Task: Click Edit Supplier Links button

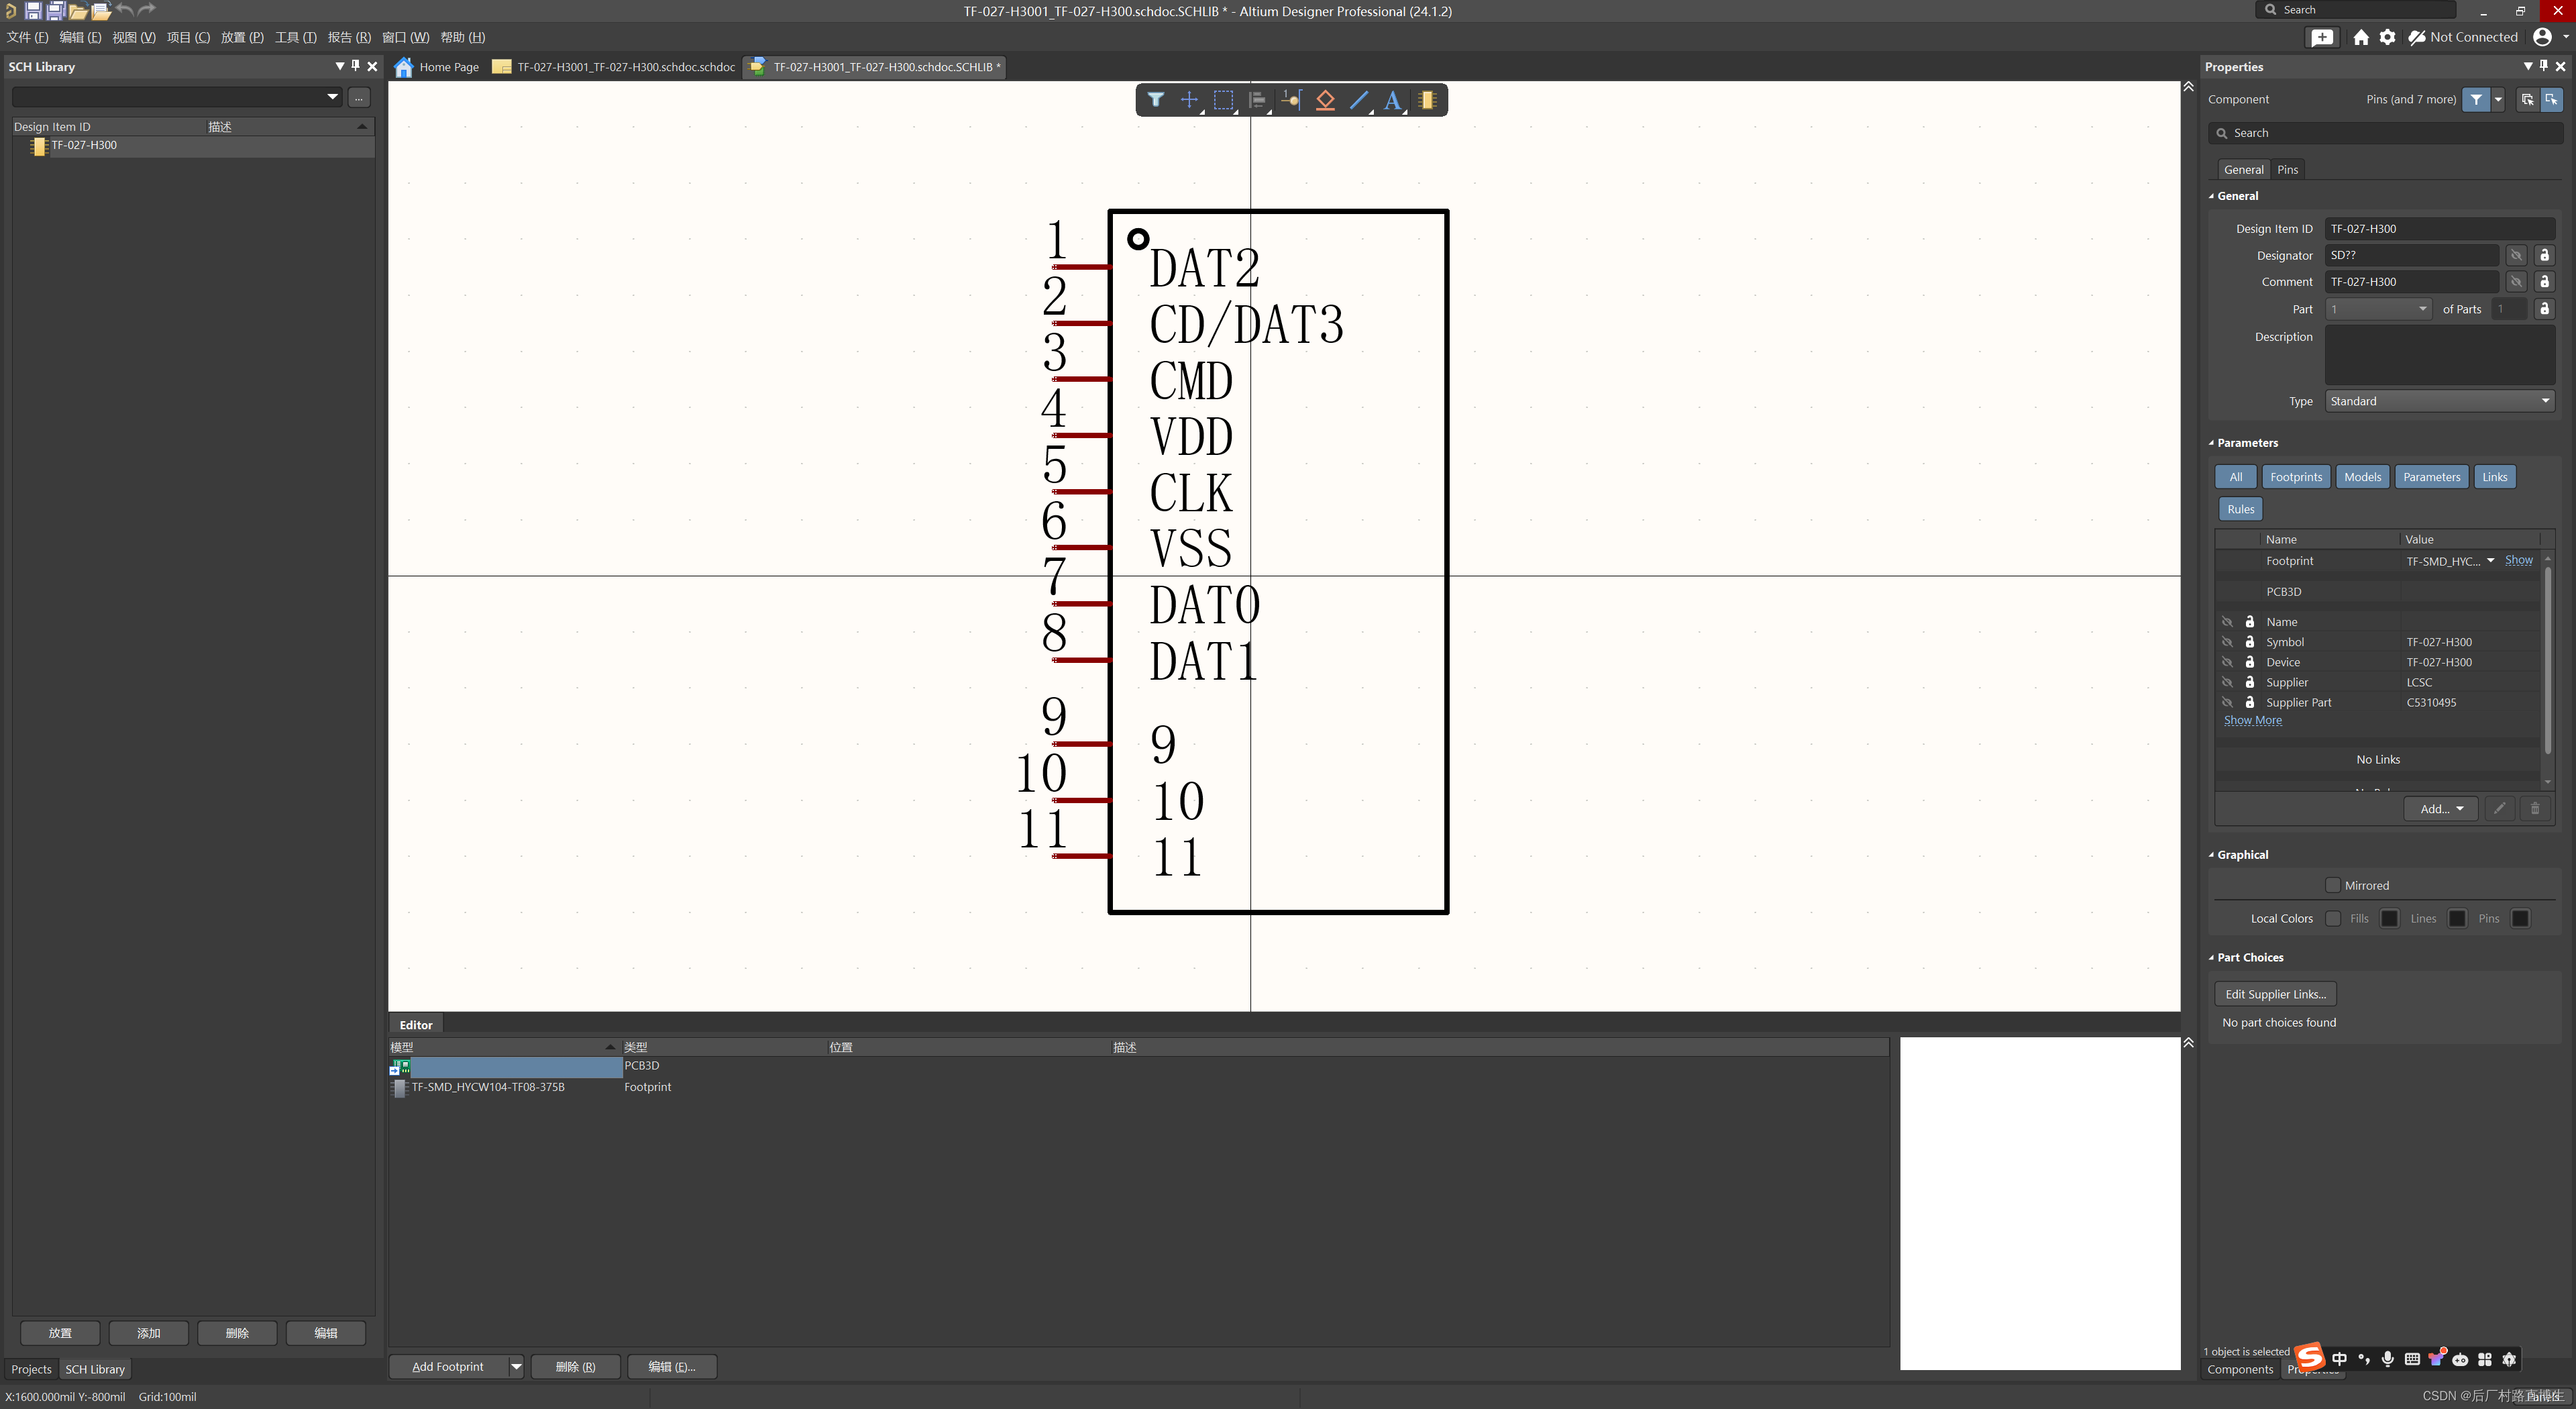Action: point(2276,992)
